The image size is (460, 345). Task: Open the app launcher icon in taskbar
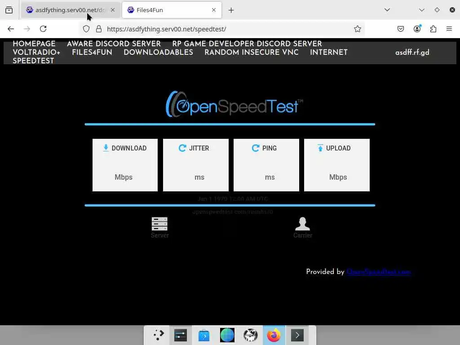pos(159,335)
